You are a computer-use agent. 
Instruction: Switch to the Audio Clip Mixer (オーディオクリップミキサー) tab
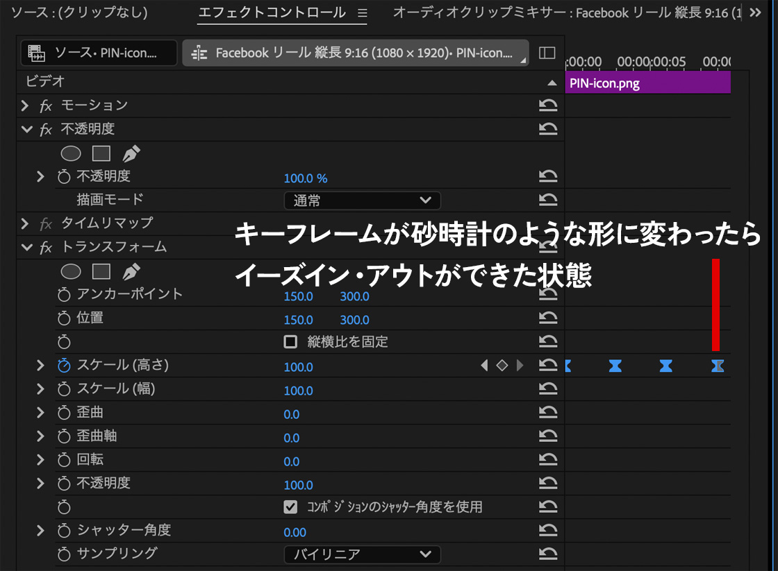tap(566, 12)
